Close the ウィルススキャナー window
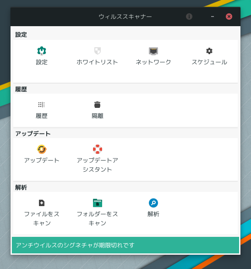 point(229,17)
